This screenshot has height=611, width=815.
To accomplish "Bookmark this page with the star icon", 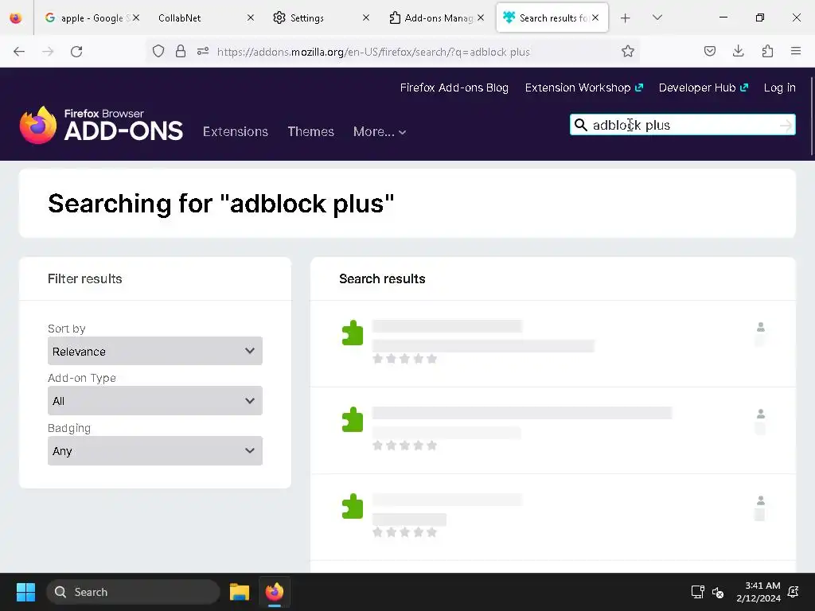I will 628,52.
